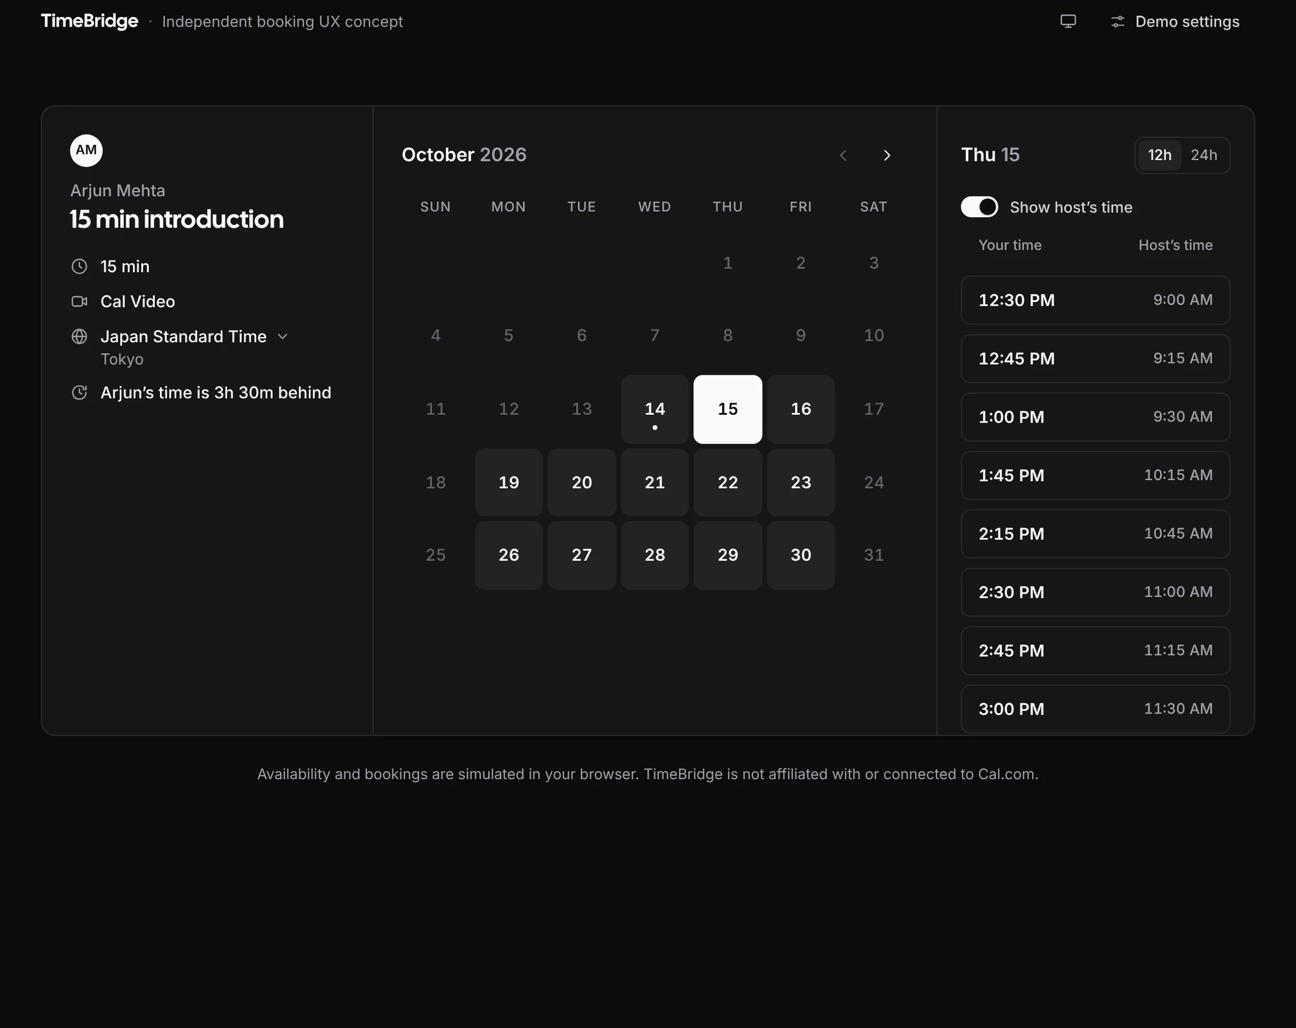Choose October 22 in the calendar

[728, 482]
